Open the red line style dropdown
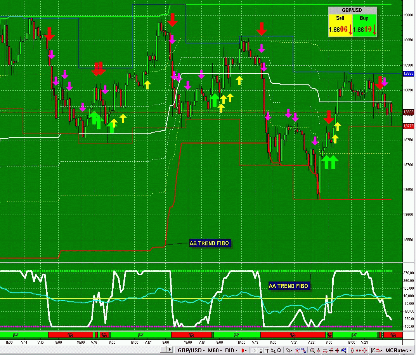 tap(379, 350)
